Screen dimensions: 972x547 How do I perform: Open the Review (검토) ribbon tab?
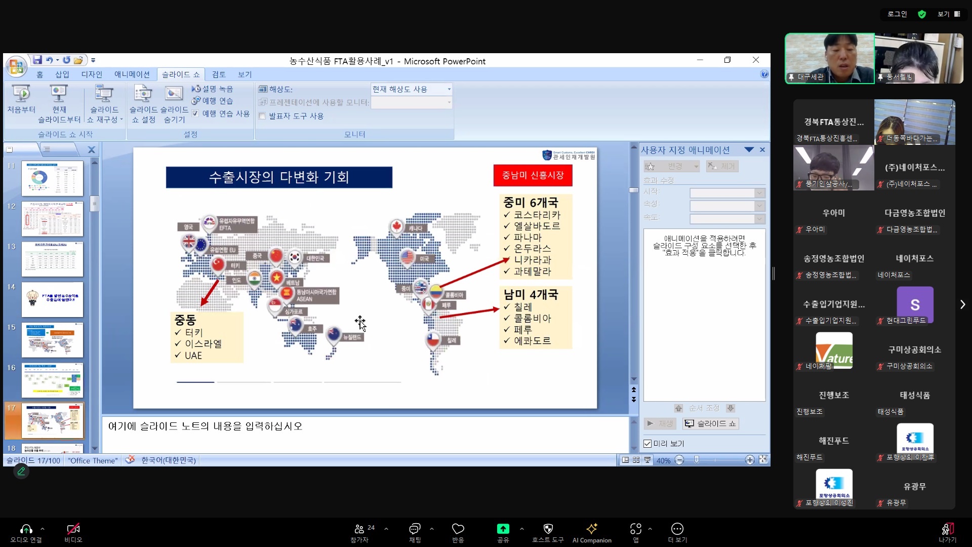click(x=219, y=74)
